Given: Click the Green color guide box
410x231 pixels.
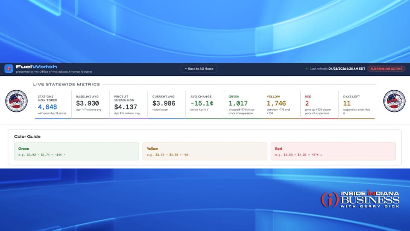Looking at the screenshot, I should (76, 151).
